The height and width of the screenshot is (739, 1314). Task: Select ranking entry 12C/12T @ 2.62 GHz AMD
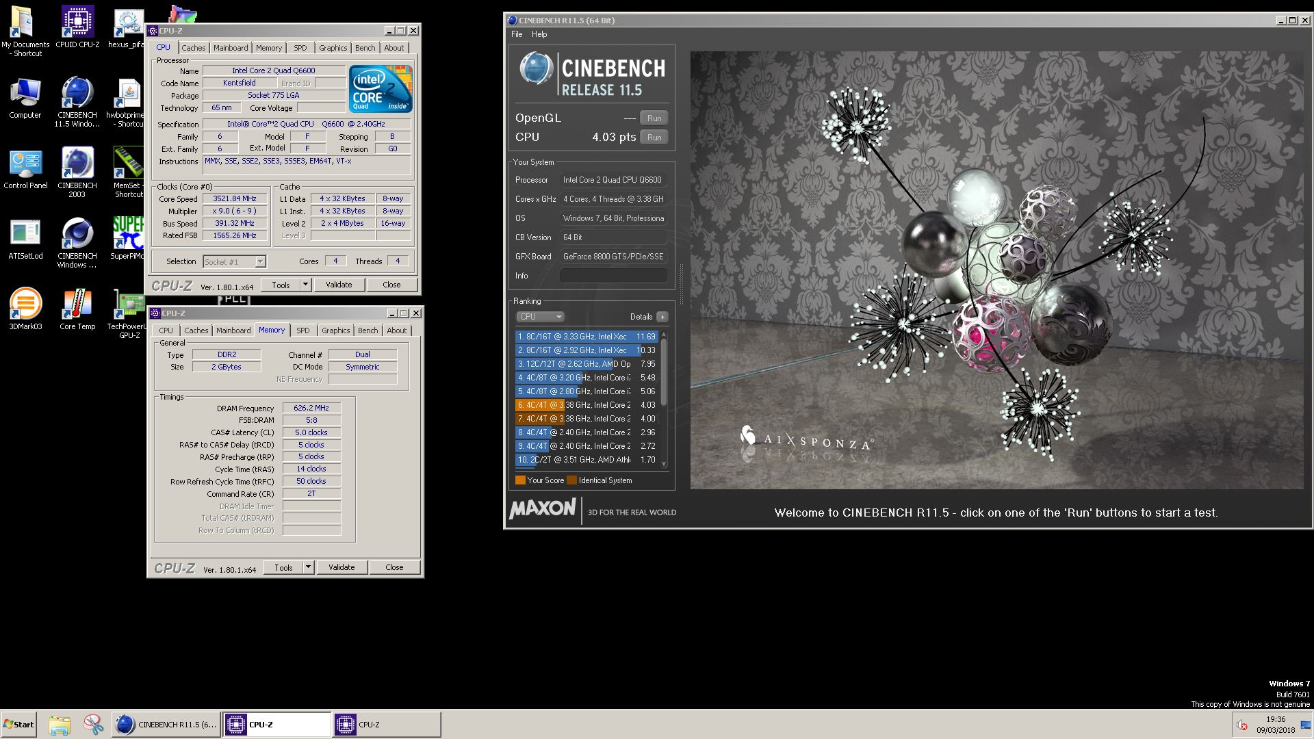pyautogui.click(x=587, y=364)
